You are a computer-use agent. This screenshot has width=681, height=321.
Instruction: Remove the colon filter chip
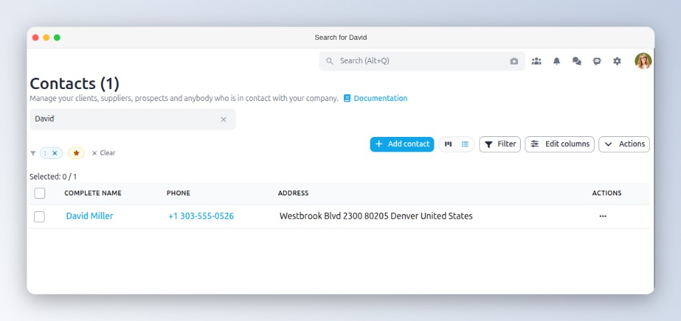click(55, 153)
